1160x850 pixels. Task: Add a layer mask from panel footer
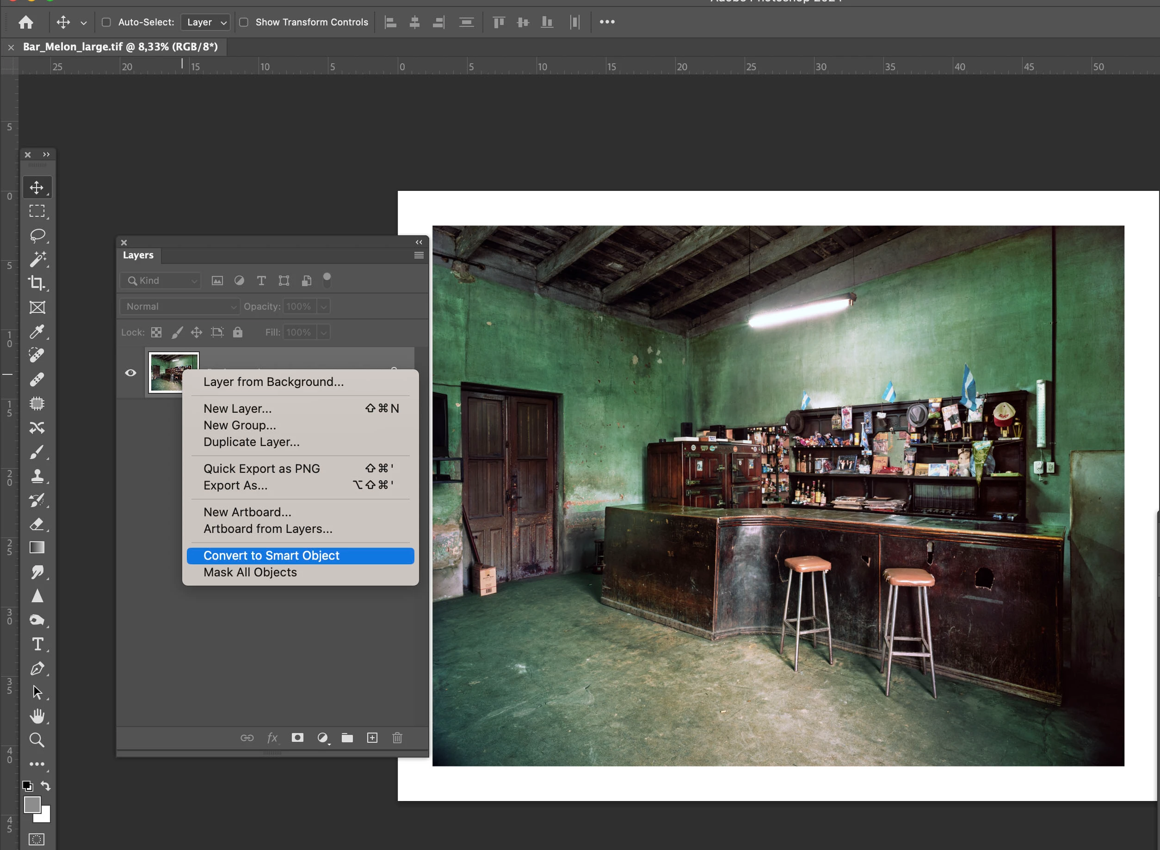tap(297, 738)
